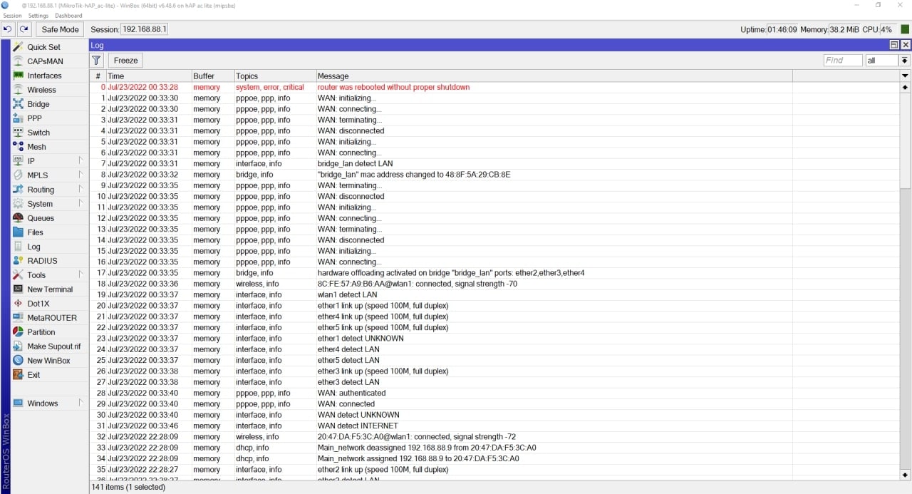Click the log scrollbar top arrow
The width and height of the screenshot is (912, 494).
(x=905, y=87)
